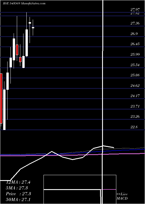Click the 23.71 price axis label
The image size is (145, 204).
coord(135,106)
